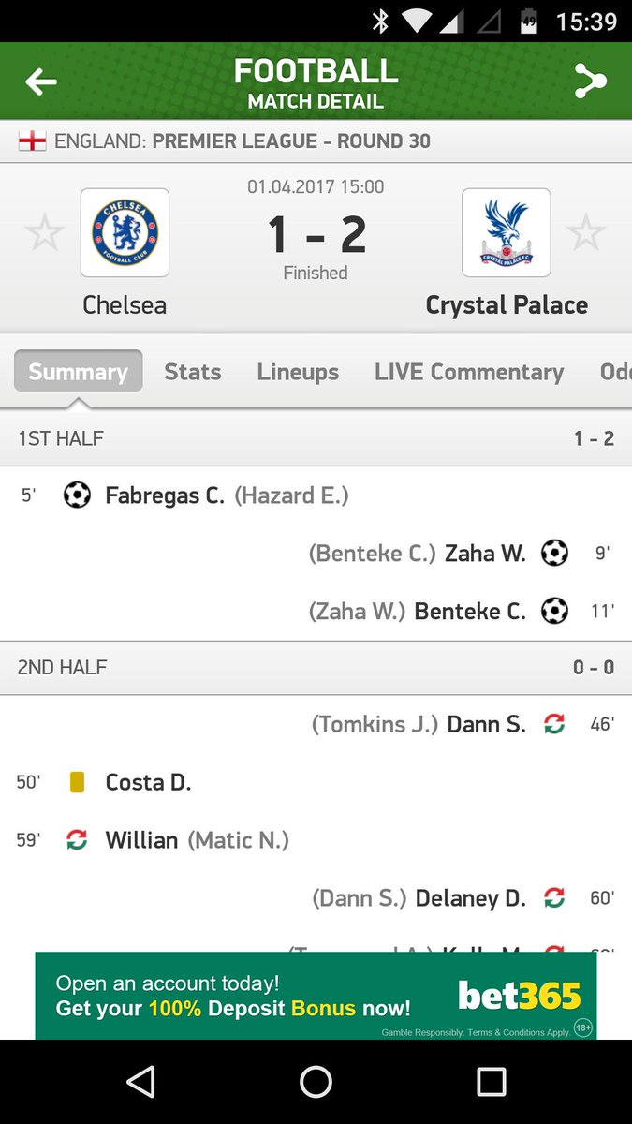The height and width of the screenshot is (1124, 632).
Task: Select the Summary tab
Action: point(78,371)
